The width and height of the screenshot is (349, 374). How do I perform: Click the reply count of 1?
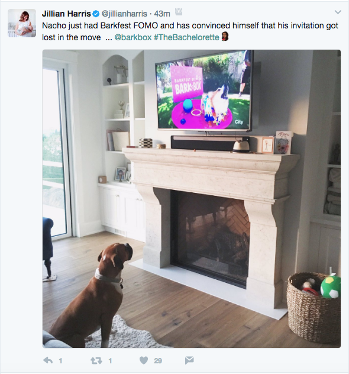click(60, 360)
